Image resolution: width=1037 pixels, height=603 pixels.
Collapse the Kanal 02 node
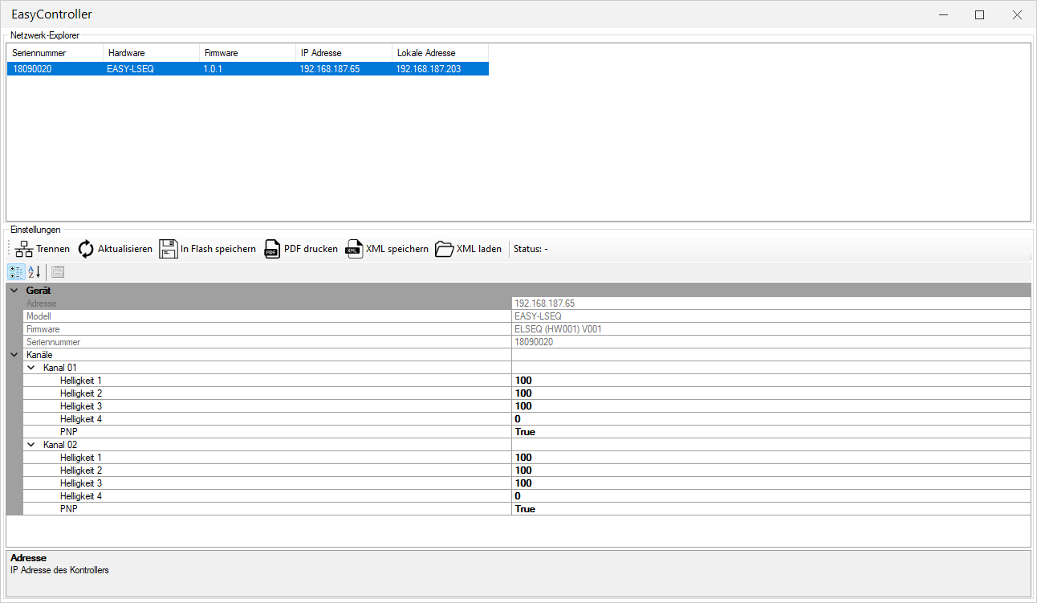(31, 445)
